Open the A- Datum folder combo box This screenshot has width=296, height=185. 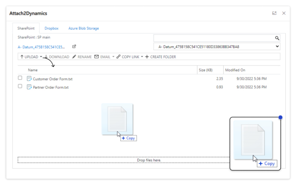point(217,47)
